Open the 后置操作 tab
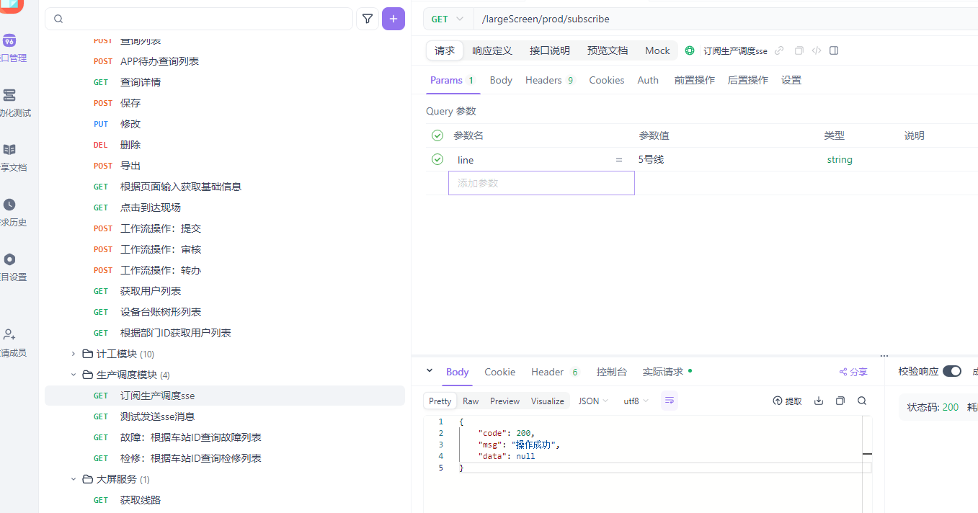This screenshot has height=513, width=978. click(x=748, y=80)
